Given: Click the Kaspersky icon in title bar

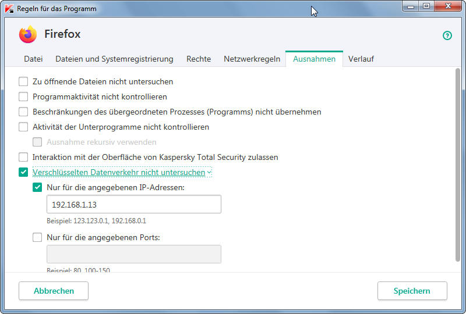Looking at the screenshot, I should [x=9, y=9].
